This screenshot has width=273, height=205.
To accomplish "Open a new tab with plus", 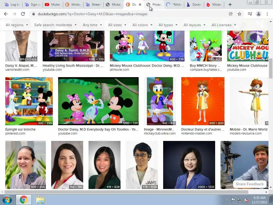I will (230, 5).
